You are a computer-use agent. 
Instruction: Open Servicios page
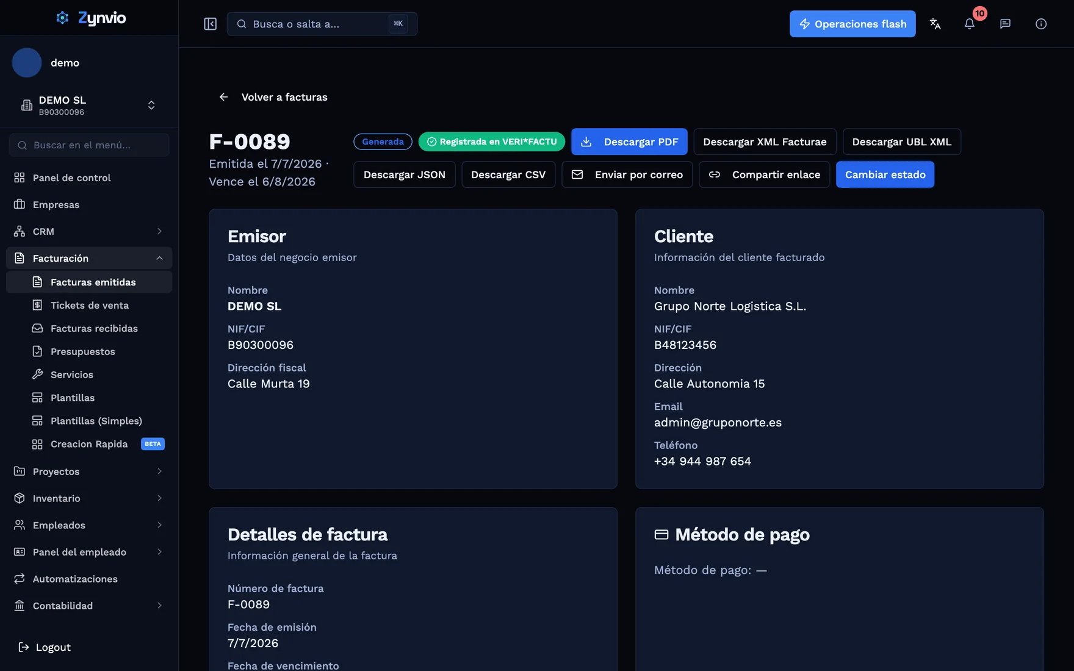89,375
